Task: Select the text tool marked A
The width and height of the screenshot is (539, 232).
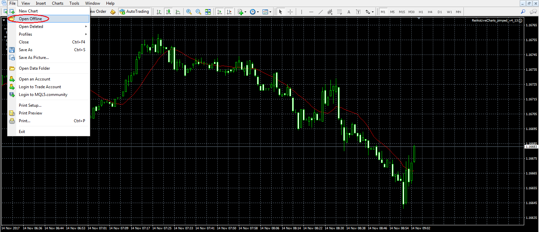Action: point(349,12)
